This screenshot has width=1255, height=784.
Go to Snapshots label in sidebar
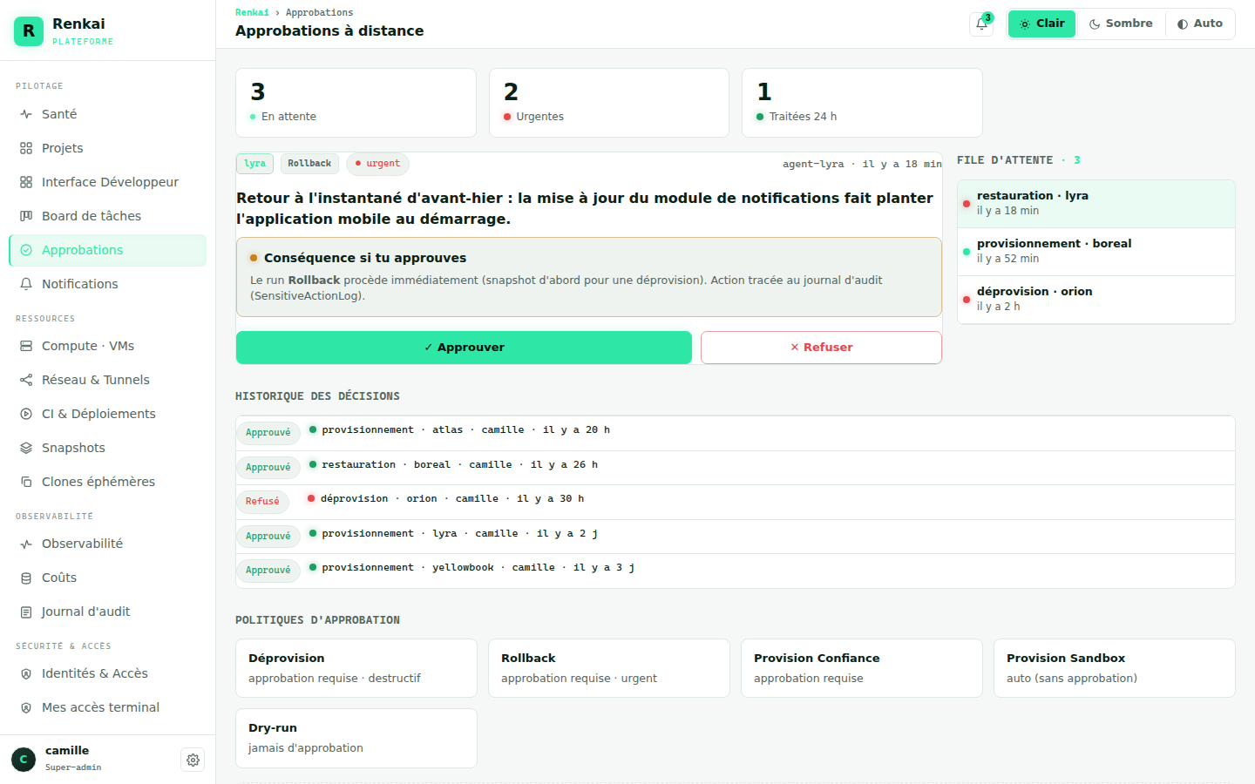(x=73, y=448)
